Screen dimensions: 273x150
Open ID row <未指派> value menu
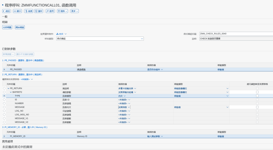click(124, 100)
